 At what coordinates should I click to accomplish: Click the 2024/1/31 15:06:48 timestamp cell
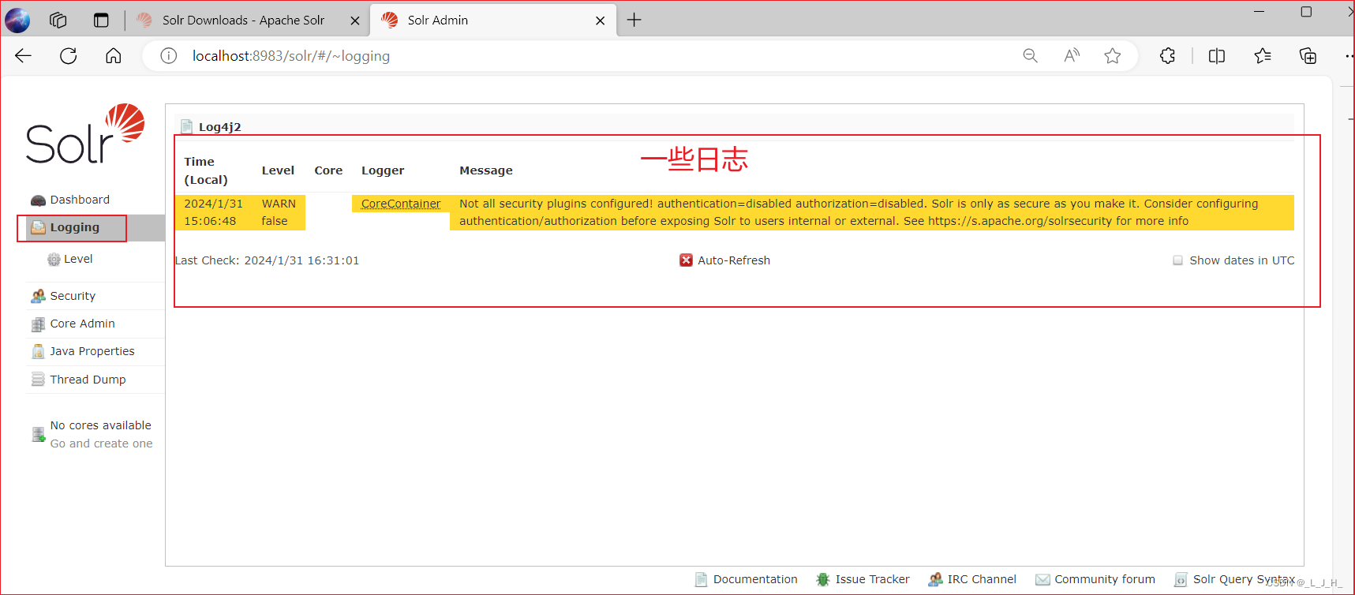[213, 212]
